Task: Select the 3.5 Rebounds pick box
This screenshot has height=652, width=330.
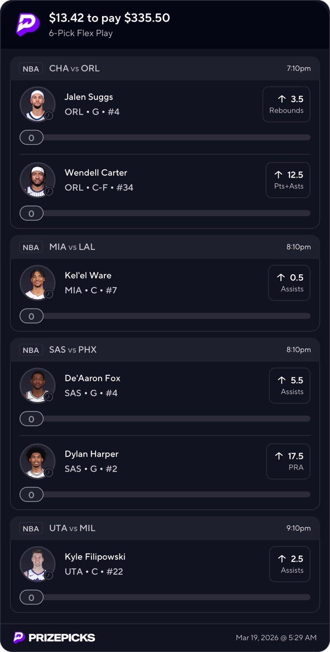Action: point(286,104)
